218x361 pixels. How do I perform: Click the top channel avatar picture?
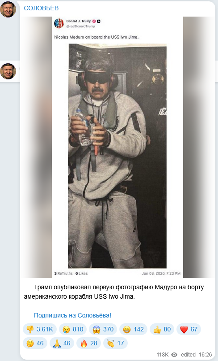click(x=8, y=9)
